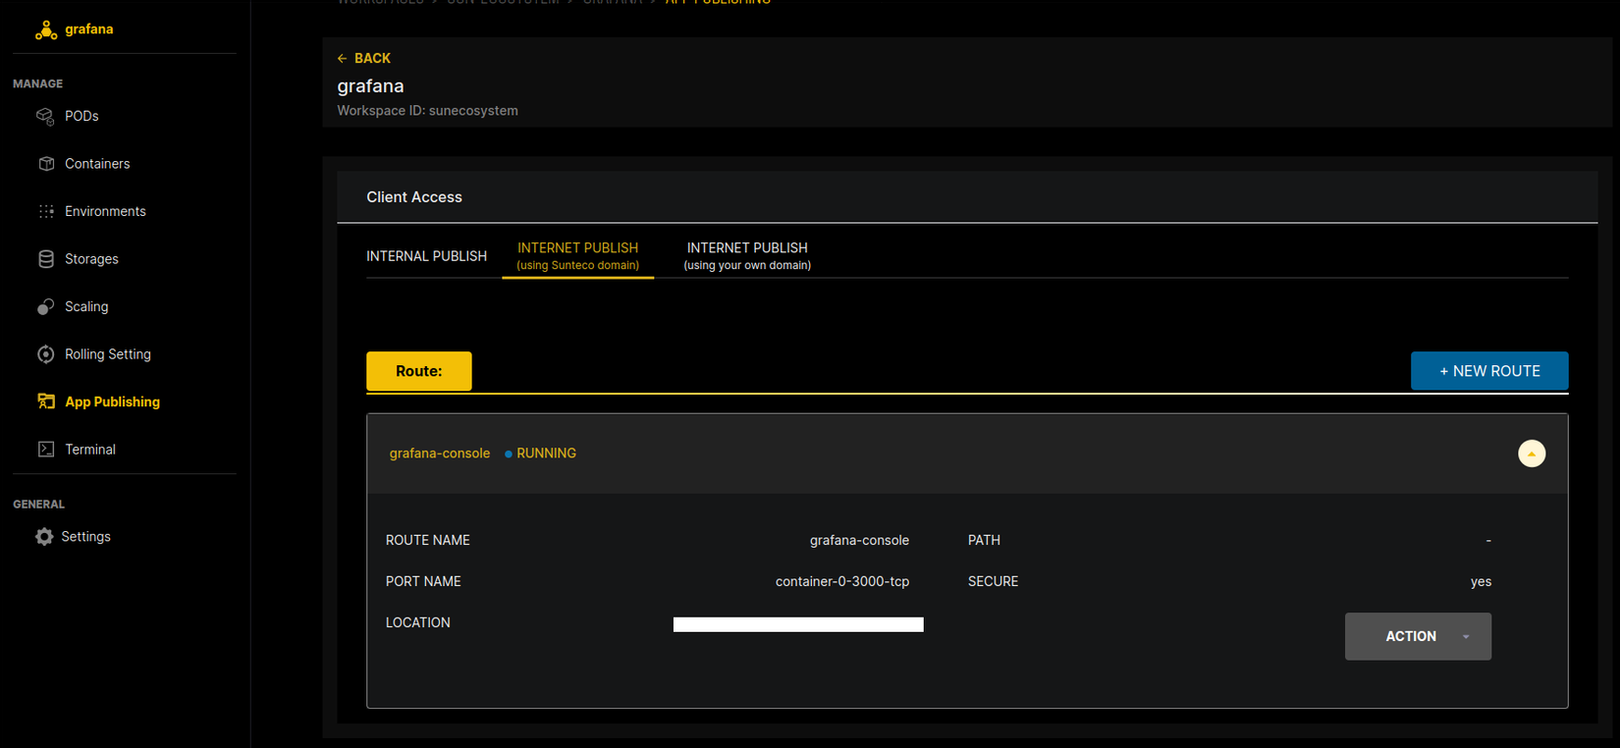Click the SECURE value yes

1481,582
